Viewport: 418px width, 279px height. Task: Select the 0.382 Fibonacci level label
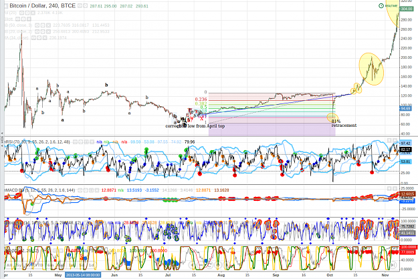(201, 103)
